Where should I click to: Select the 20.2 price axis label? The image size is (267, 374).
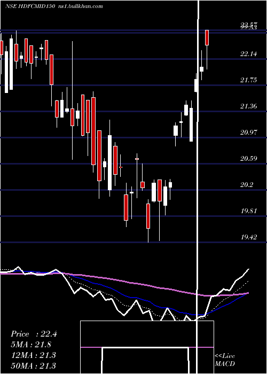(x=247, y=185)
